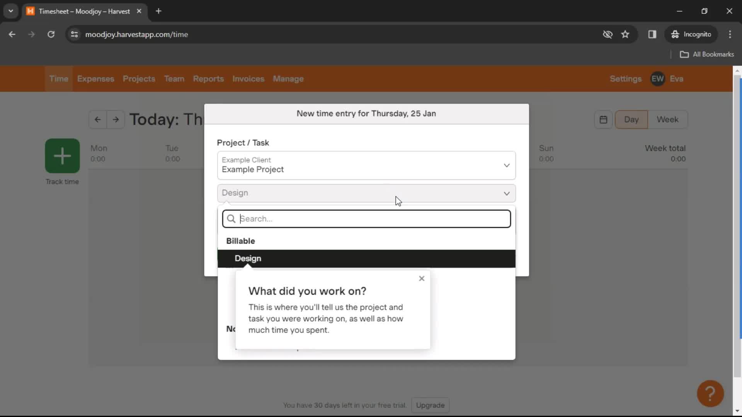Select Design from the task dropdown
The width and height of the screenshot is (742, 417).
[366, 258]
